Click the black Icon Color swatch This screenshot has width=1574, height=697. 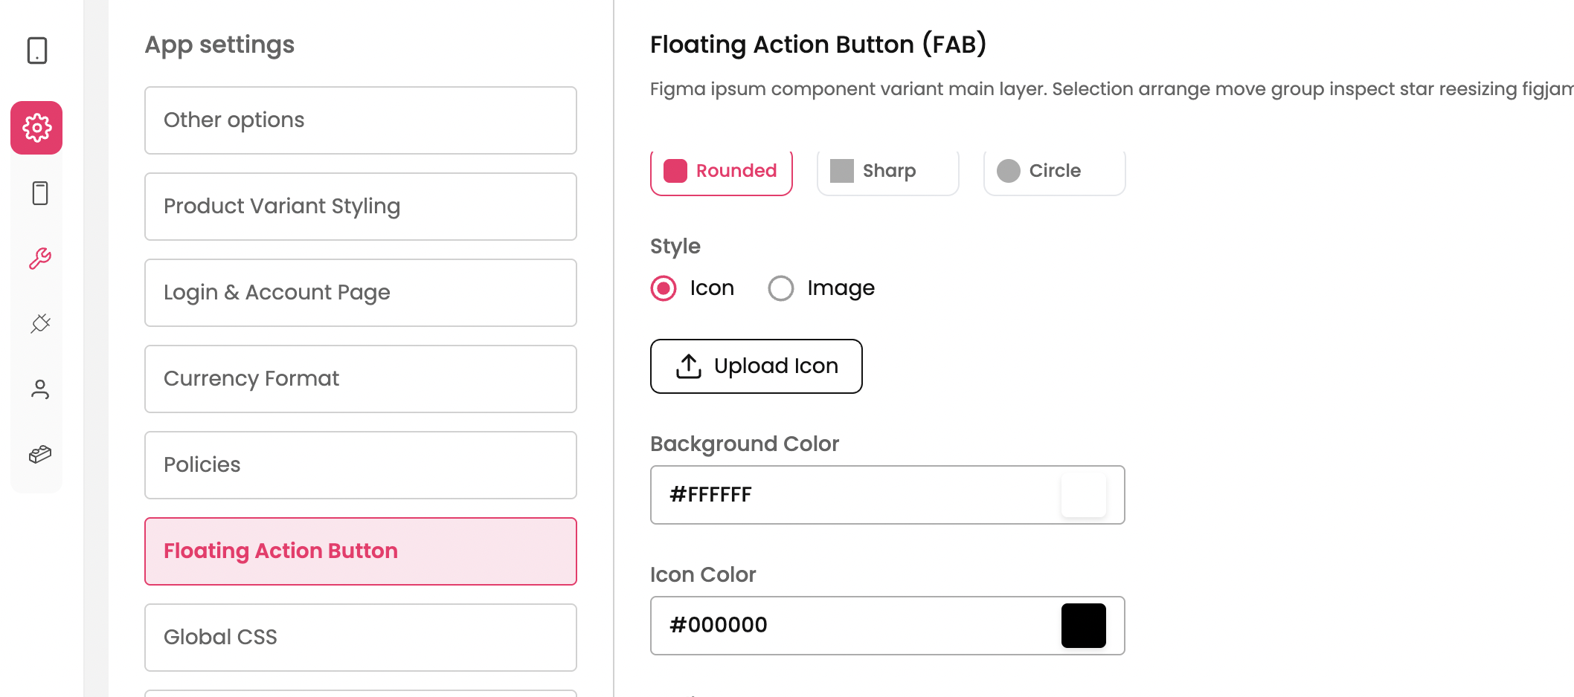1083,626
